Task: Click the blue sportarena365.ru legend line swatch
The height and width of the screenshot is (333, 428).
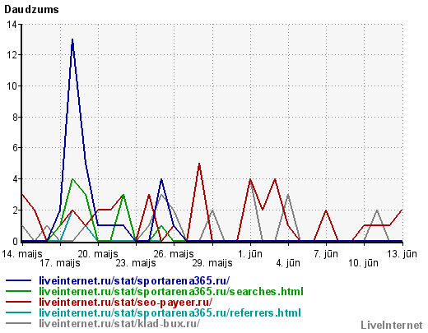Action: point(18,280)
